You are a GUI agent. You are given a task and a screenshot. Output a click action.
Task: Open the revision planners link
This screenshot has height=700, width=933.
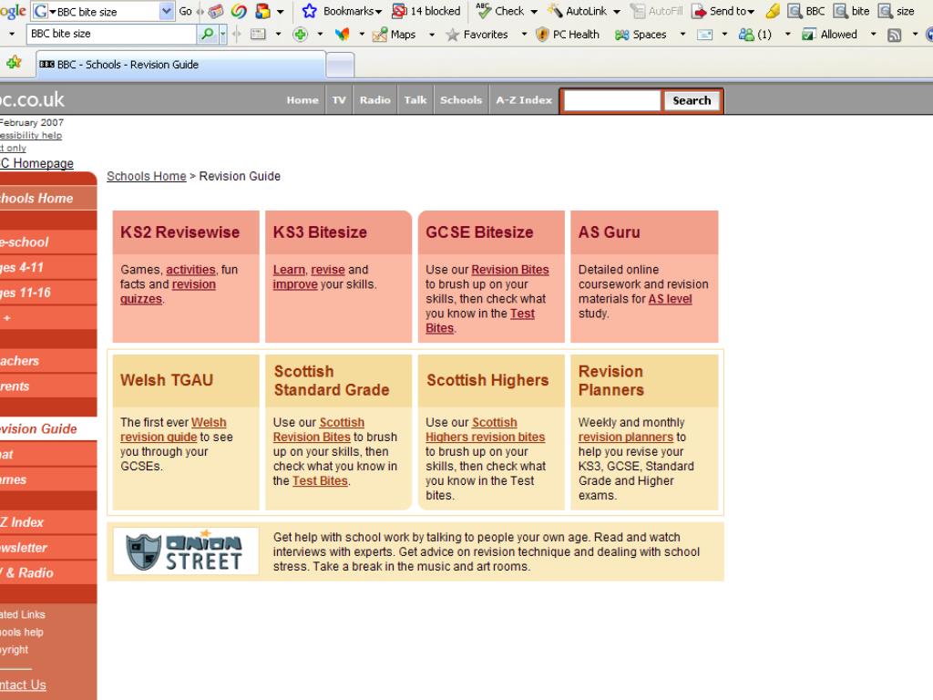click(x=625, y=437)
